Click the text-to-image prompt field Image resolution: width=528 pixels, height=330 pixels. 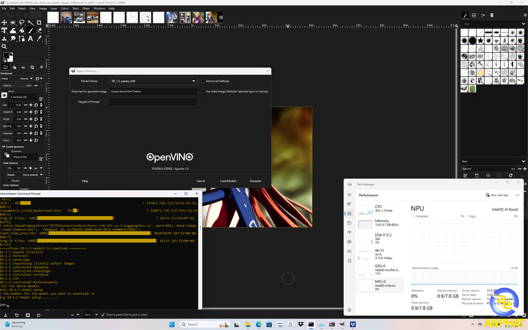[153, 91]
